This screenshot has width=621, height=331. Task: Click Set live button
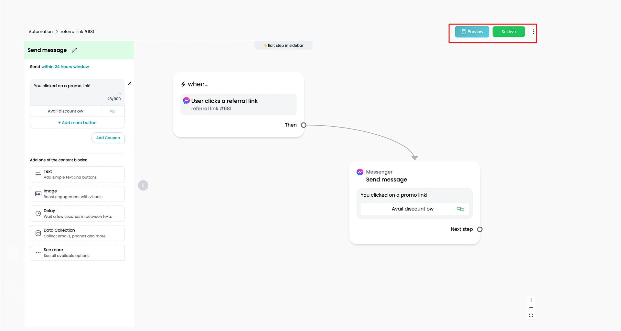click(509, 32)
